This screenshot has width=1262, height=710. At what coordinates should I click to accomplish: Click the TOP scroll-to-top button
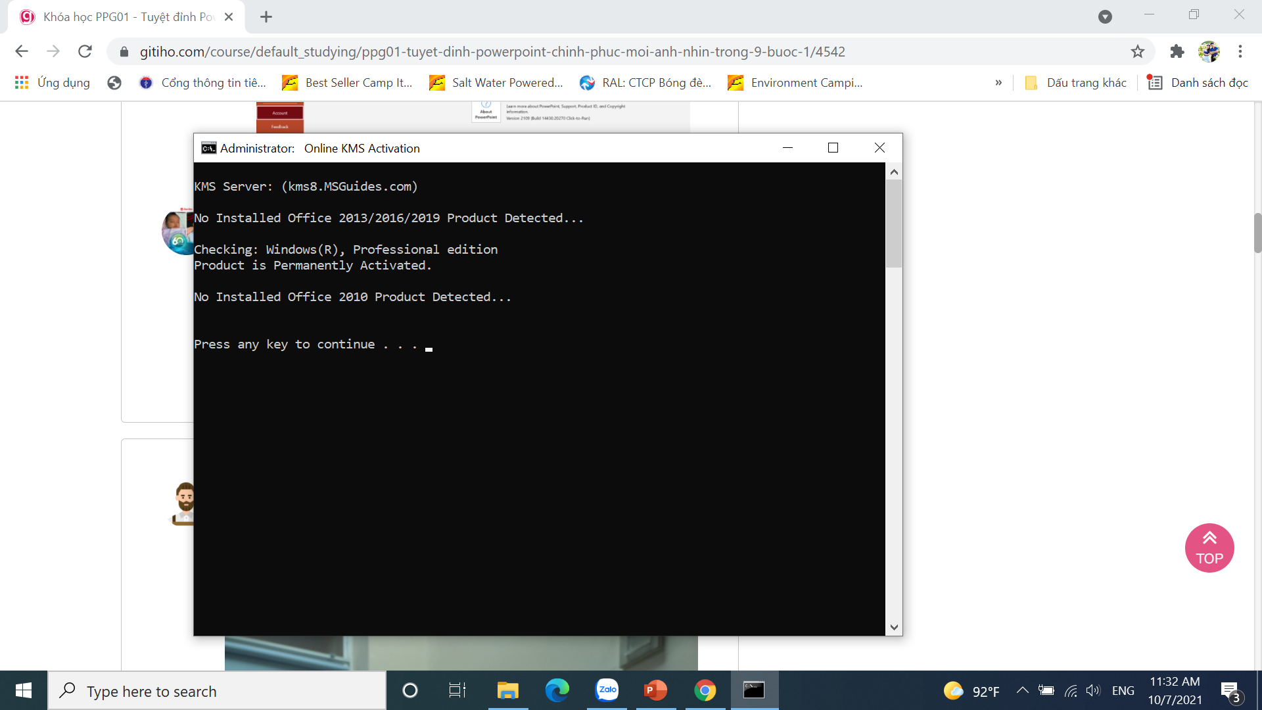click(x=1209, y=548)
